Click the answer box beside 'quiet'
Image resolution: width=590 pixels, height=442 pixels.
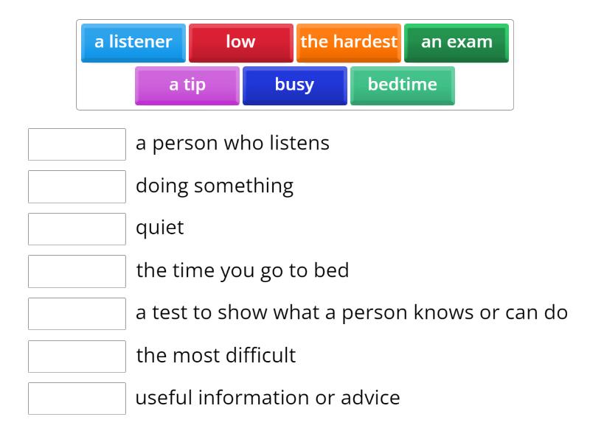point(77,228)
